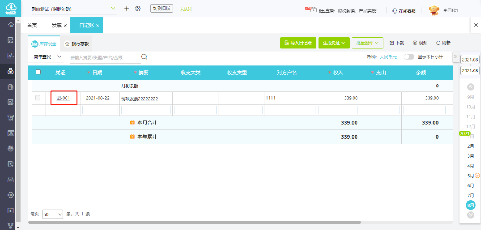Screen dimensions: 481x230
Task: Click the start period 2021.08 field
Action: 470,60
